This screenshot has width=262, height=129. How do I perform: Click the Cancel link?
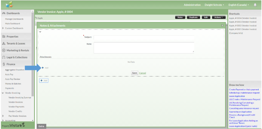142,73
